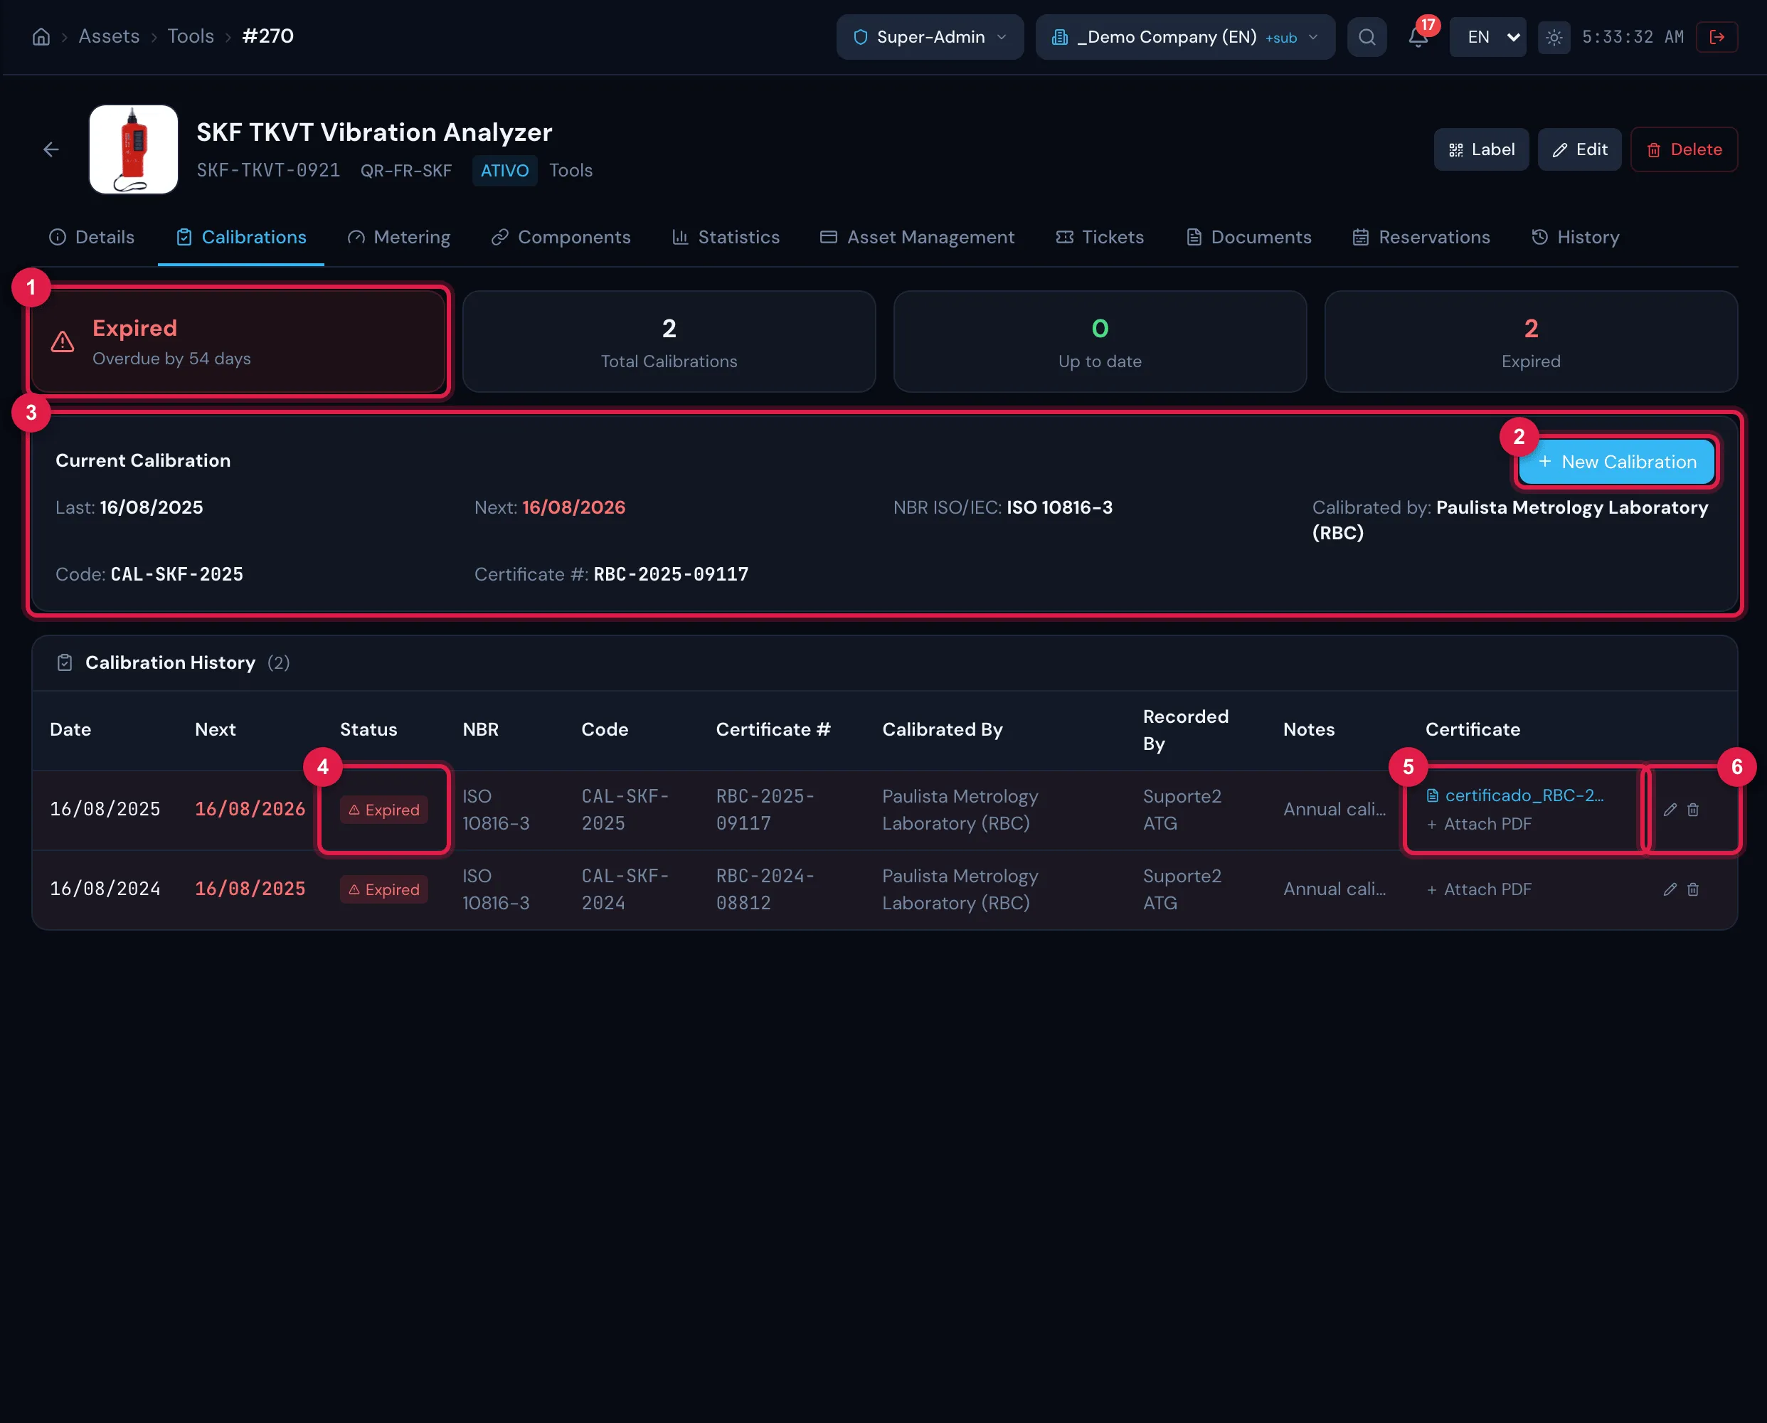Go to the home breadcrumb icon

click(41, 37)
